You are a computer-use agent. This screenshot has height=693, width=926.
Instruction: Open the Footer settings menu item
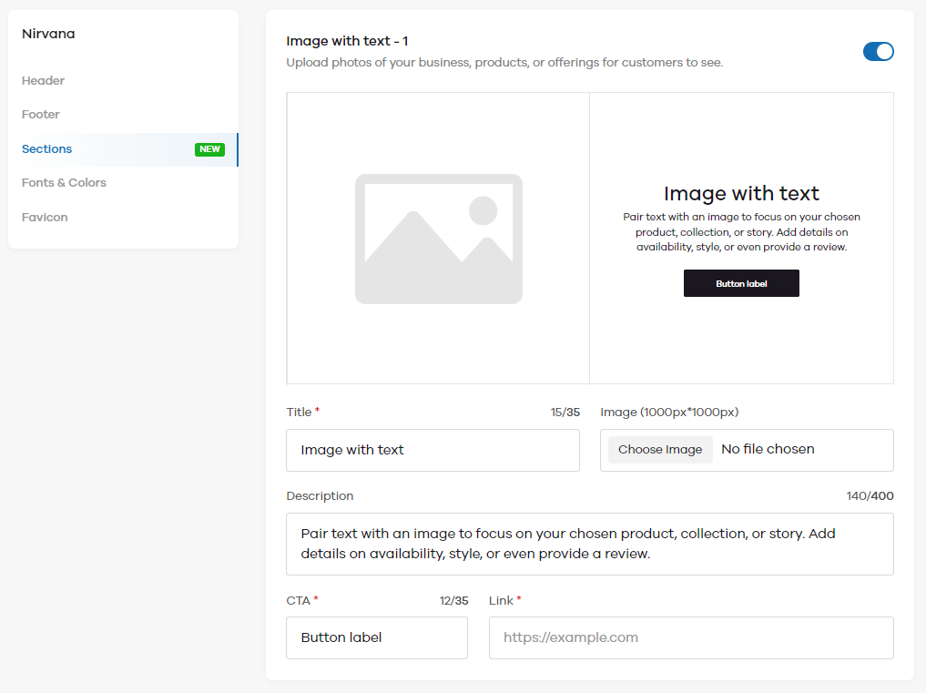tap(41, 114)
